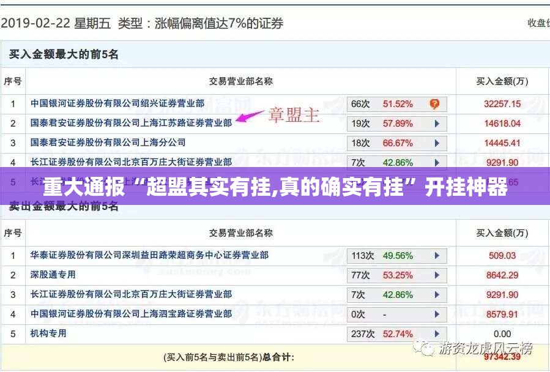Screen dimensions: 550x372
Task: Open the arrow beside 机构专用 row
Action: point(436,333)
